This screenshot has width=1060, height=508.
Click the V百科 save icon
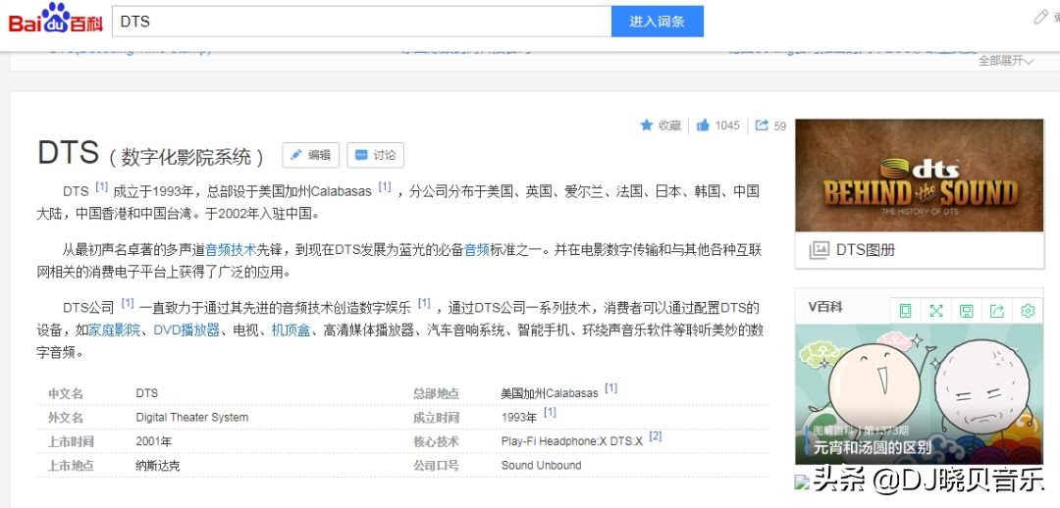click(x=967, y=311)
